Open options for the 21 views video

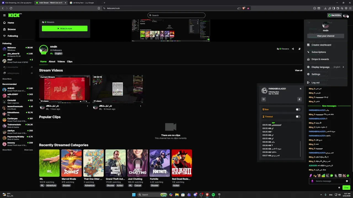140,106
